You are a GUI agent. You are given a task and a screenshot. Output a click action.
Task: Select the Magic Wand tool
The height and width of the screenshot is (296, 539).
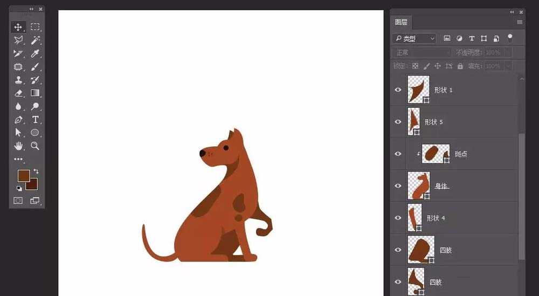coord(35,40)
